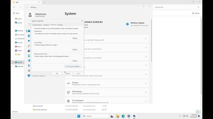Image resolution: width=213 pixels, height=119 pixels.
Task: Click System Properties app icon on taskbar
Action: (134, 116)
